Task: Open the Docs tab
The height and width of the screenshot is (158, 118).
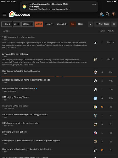Action: pos(81,24)
